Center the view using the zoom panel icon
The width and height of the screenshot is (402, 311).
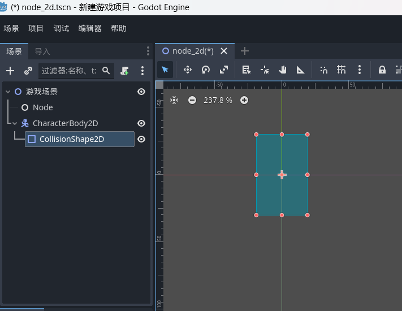click(174, 100)
